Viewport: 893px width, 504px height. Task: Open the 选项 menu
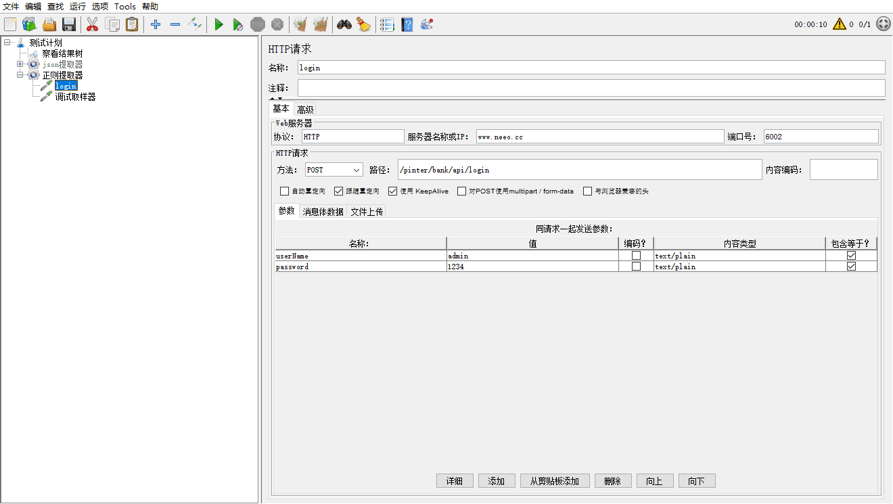click(x=100, y=6)
